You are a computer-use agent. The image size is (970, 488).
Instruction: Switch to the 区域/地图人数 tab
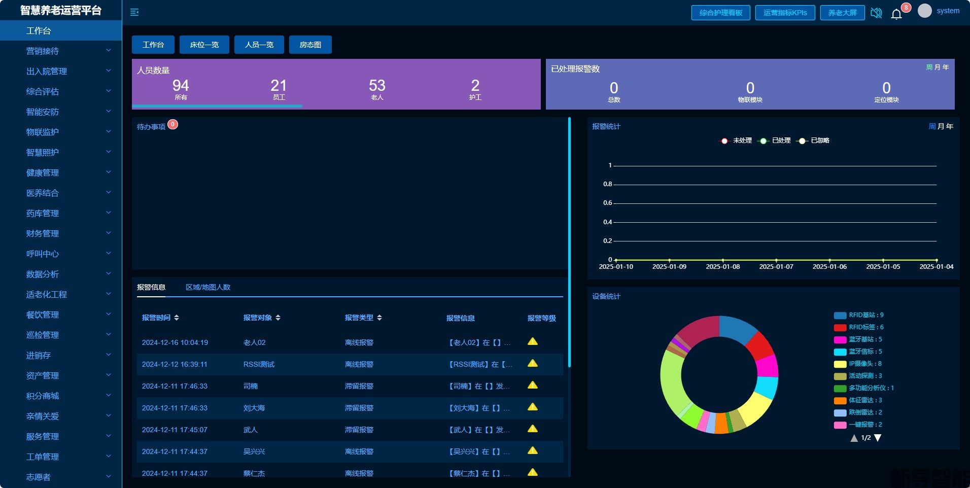[208, 287]
